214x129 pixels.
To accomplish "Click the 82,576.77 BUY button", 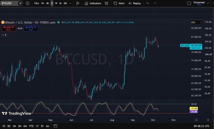I will (x=31, y=28).
